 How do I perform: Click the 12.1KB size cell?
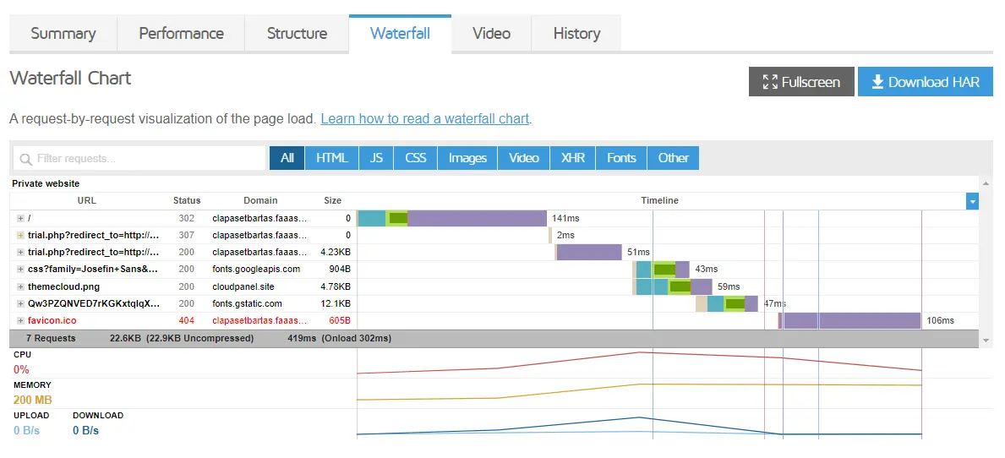pos(337,303)
